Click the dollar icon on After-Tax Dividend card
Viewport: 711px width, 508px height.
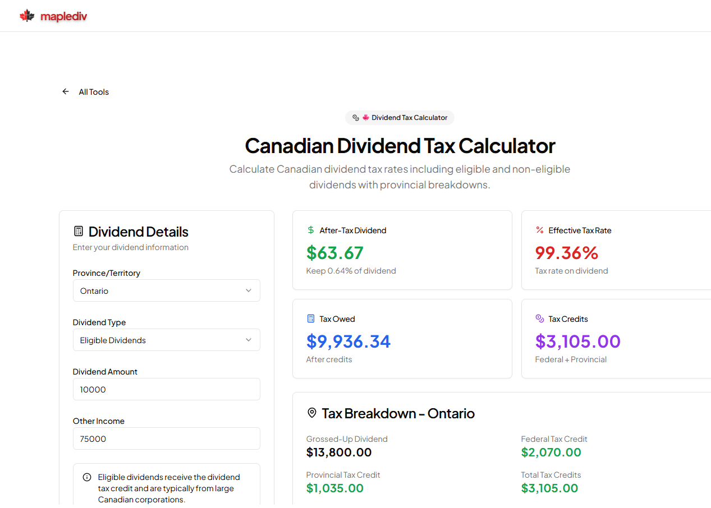311,230
